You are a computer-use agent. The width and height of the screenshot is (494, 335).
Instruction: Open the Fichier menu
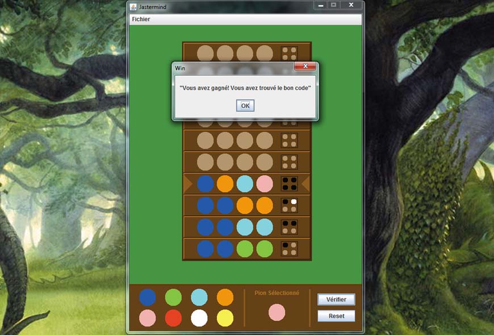click(141, 19)
